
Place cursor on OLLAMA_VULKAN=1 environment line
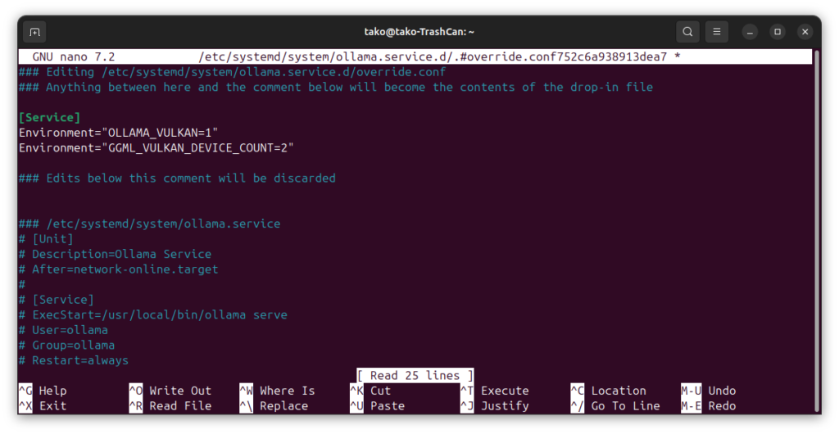pos(119,133)
